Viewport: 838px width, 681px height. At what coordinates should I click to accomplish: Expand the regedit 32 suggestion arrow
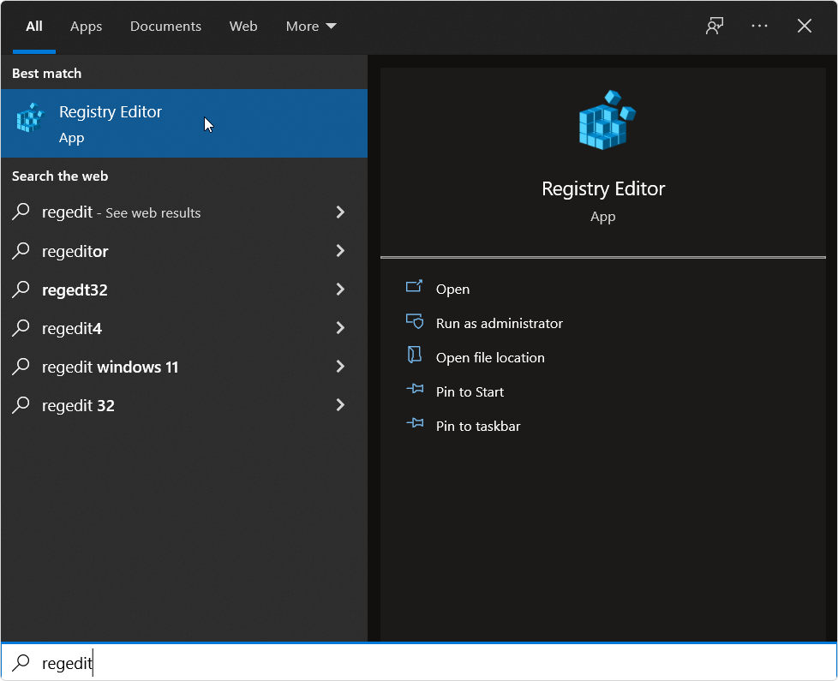click(340, 405)
